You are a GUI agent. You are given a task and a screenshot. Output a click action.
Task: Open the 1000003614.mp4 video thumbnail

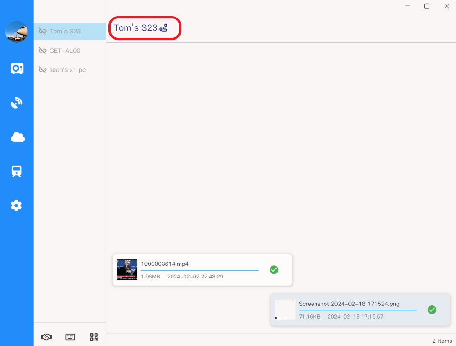pyautogui.click(x=127, y=270)
